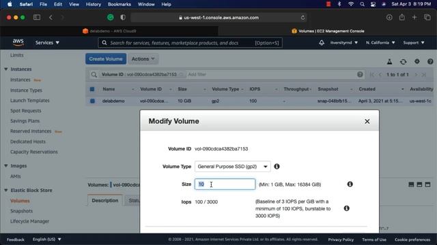This screenshot has width=437, height=245.
Task: Click the privacy shield icon
Action: tap(123, 18)
